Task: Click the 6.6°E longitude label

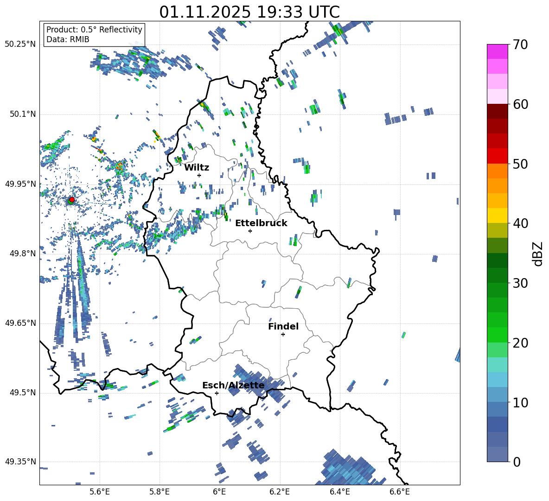Action: point(400,492)
